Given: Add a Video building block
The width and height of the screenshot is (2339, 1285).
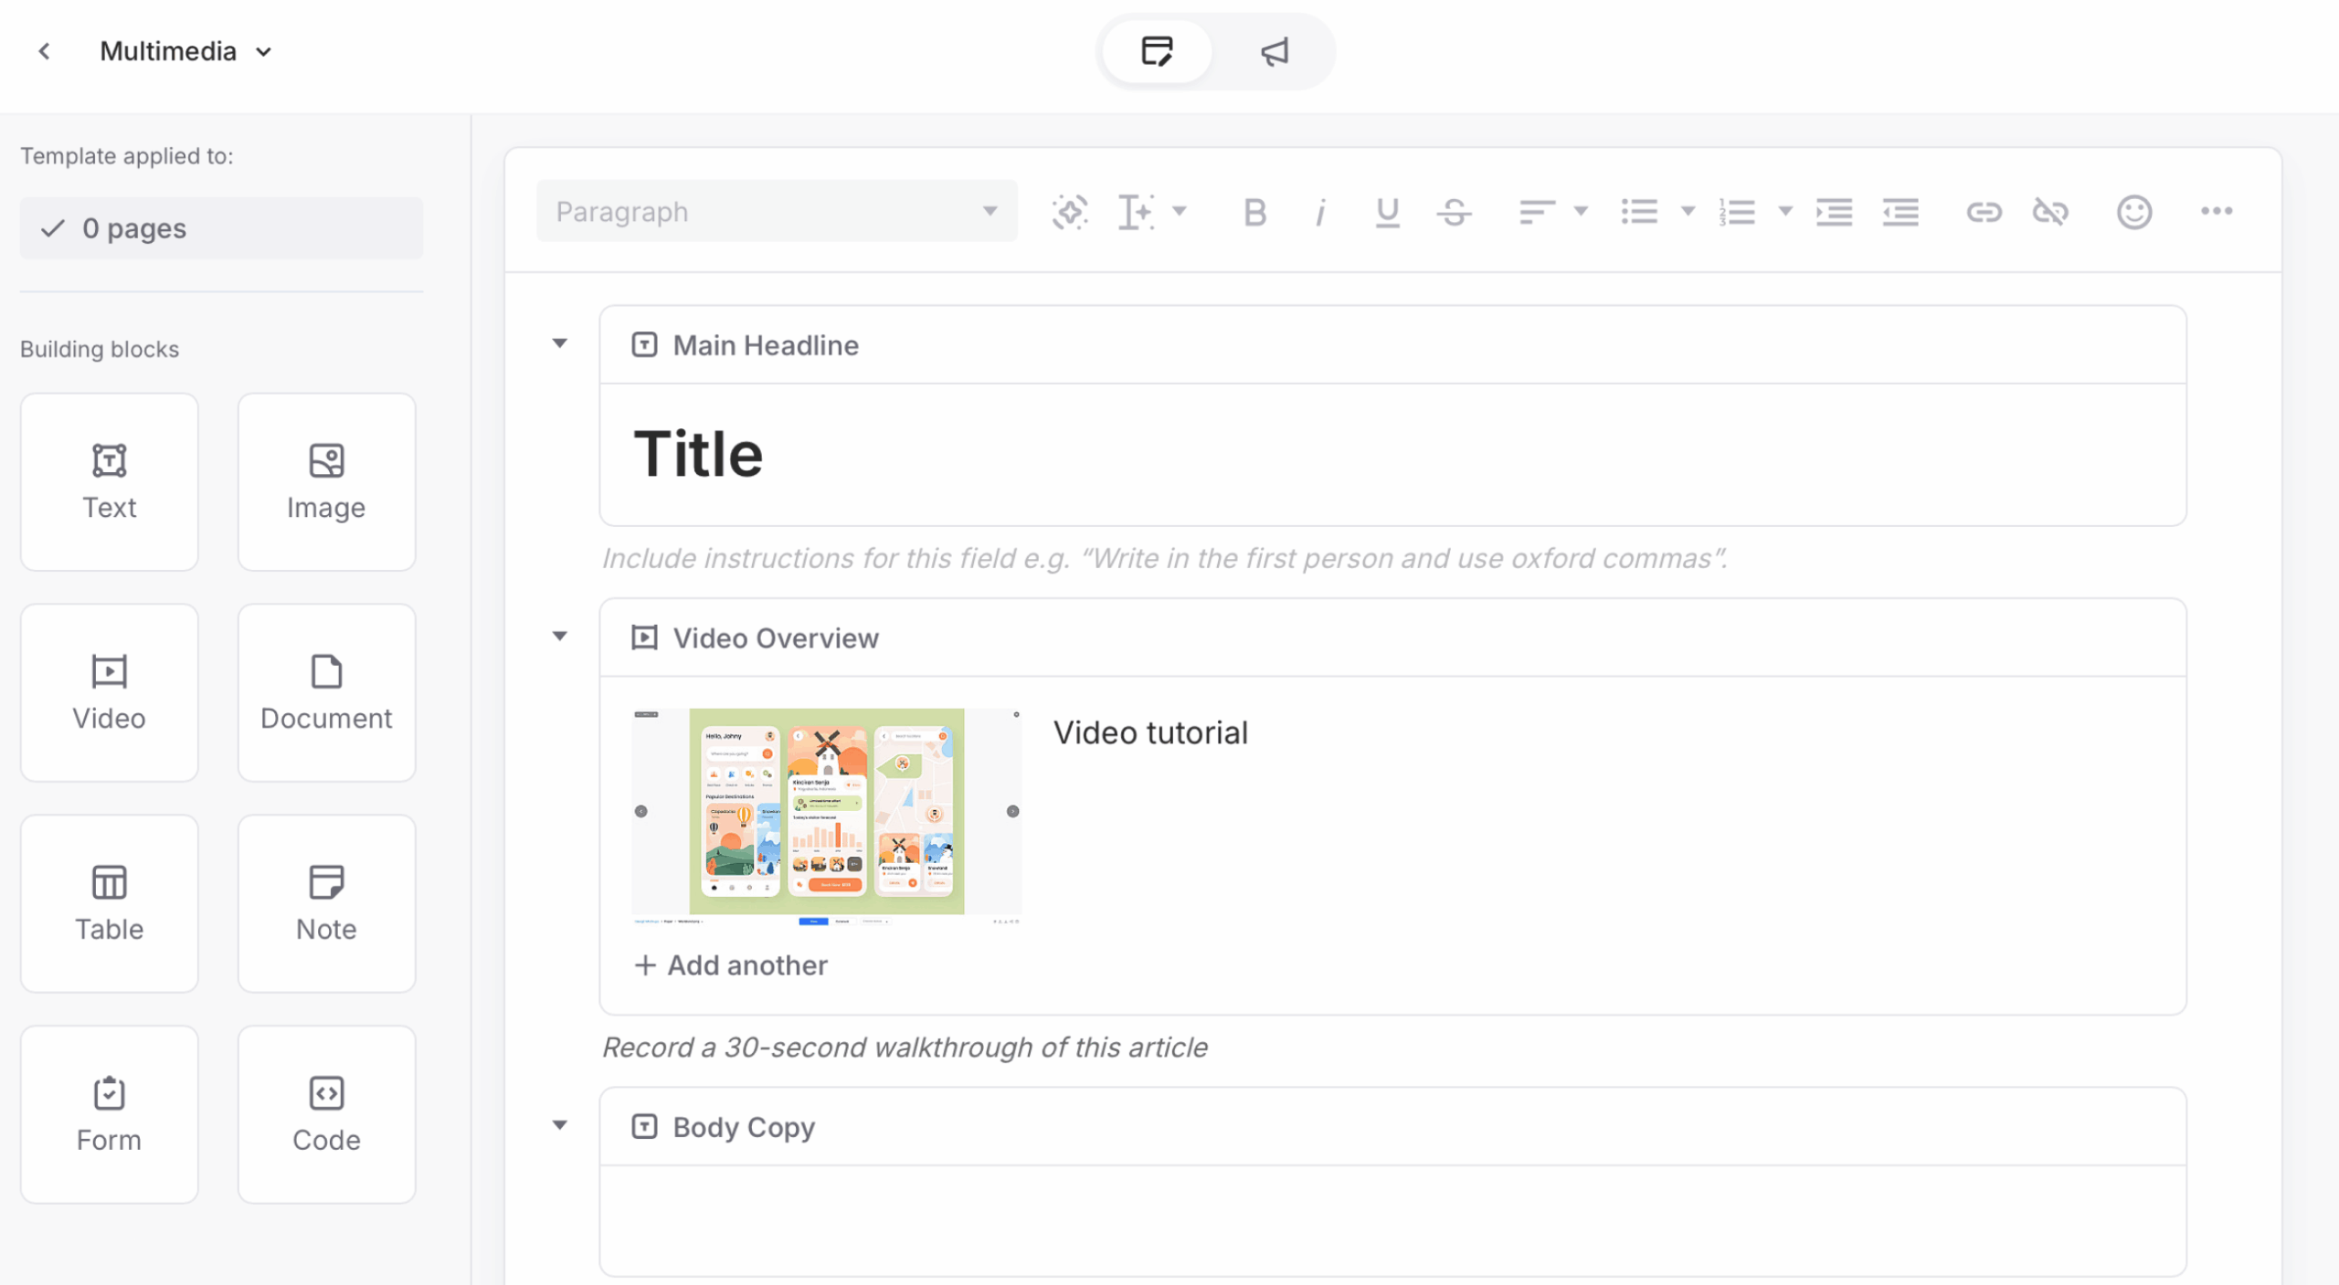Looking at the screenshot, I should [x=110, y=693].
